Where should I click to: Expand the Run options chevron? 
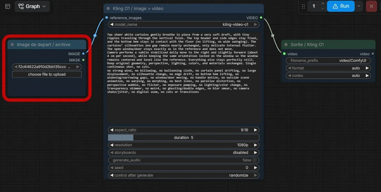359,6
